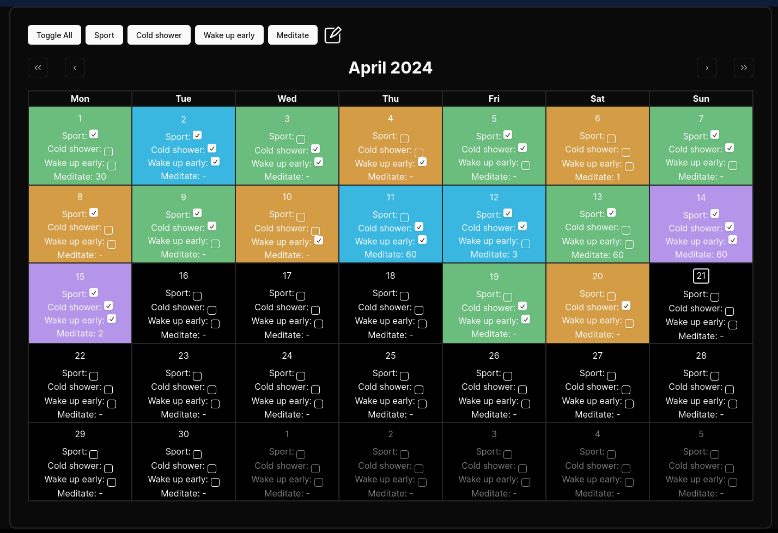Check Cold shower on April 22
778x533 pixels.
point(108,390)
